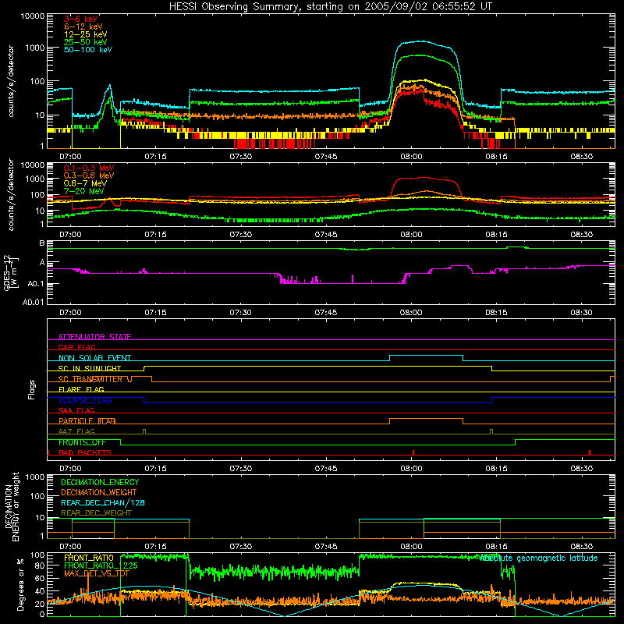Image resolution: width=624 pixels, height=624 pixels.
Task: Click the NON_SOLAR_EVENT flag label
Action: pyautogui.click(x=94, y=358)
